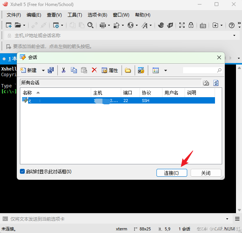Refresh session list icon

(x=216, y=83)
